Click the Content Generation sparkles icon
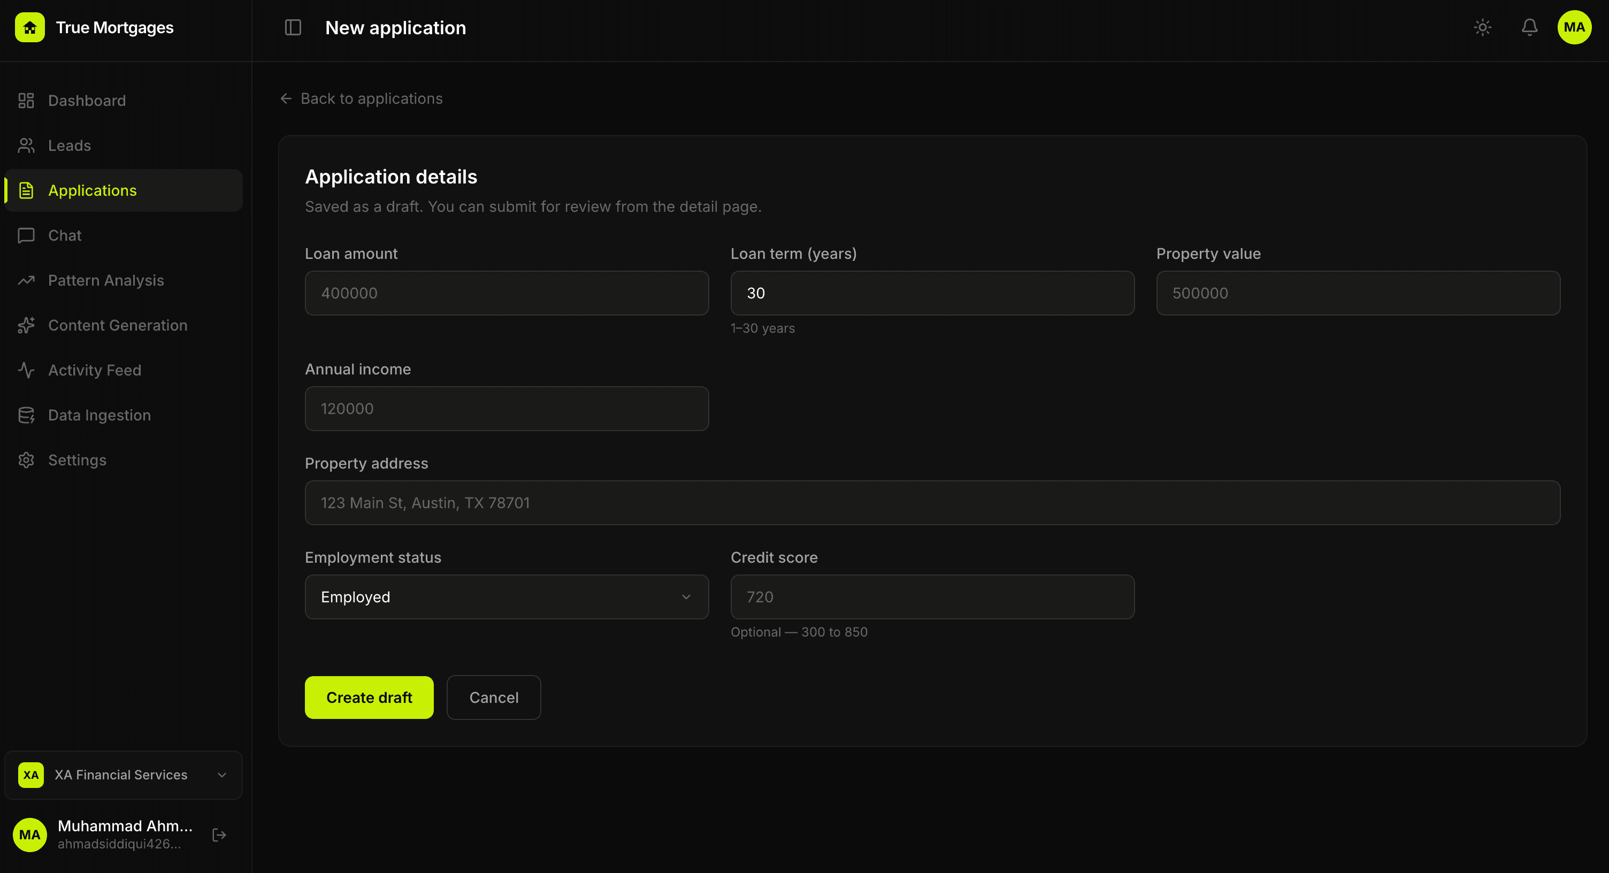The image size is (1609, 873). pyautogui.click(x=26, y=325)
